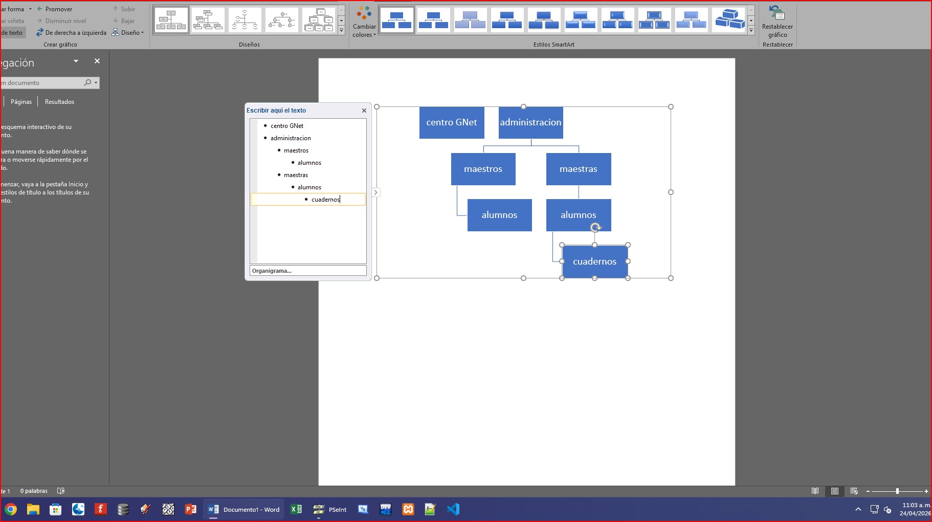Expand the SmartArt styles gallery
The height and width of the screenshot is (522, 932).
pyautogui.click(x=751, y=31)
